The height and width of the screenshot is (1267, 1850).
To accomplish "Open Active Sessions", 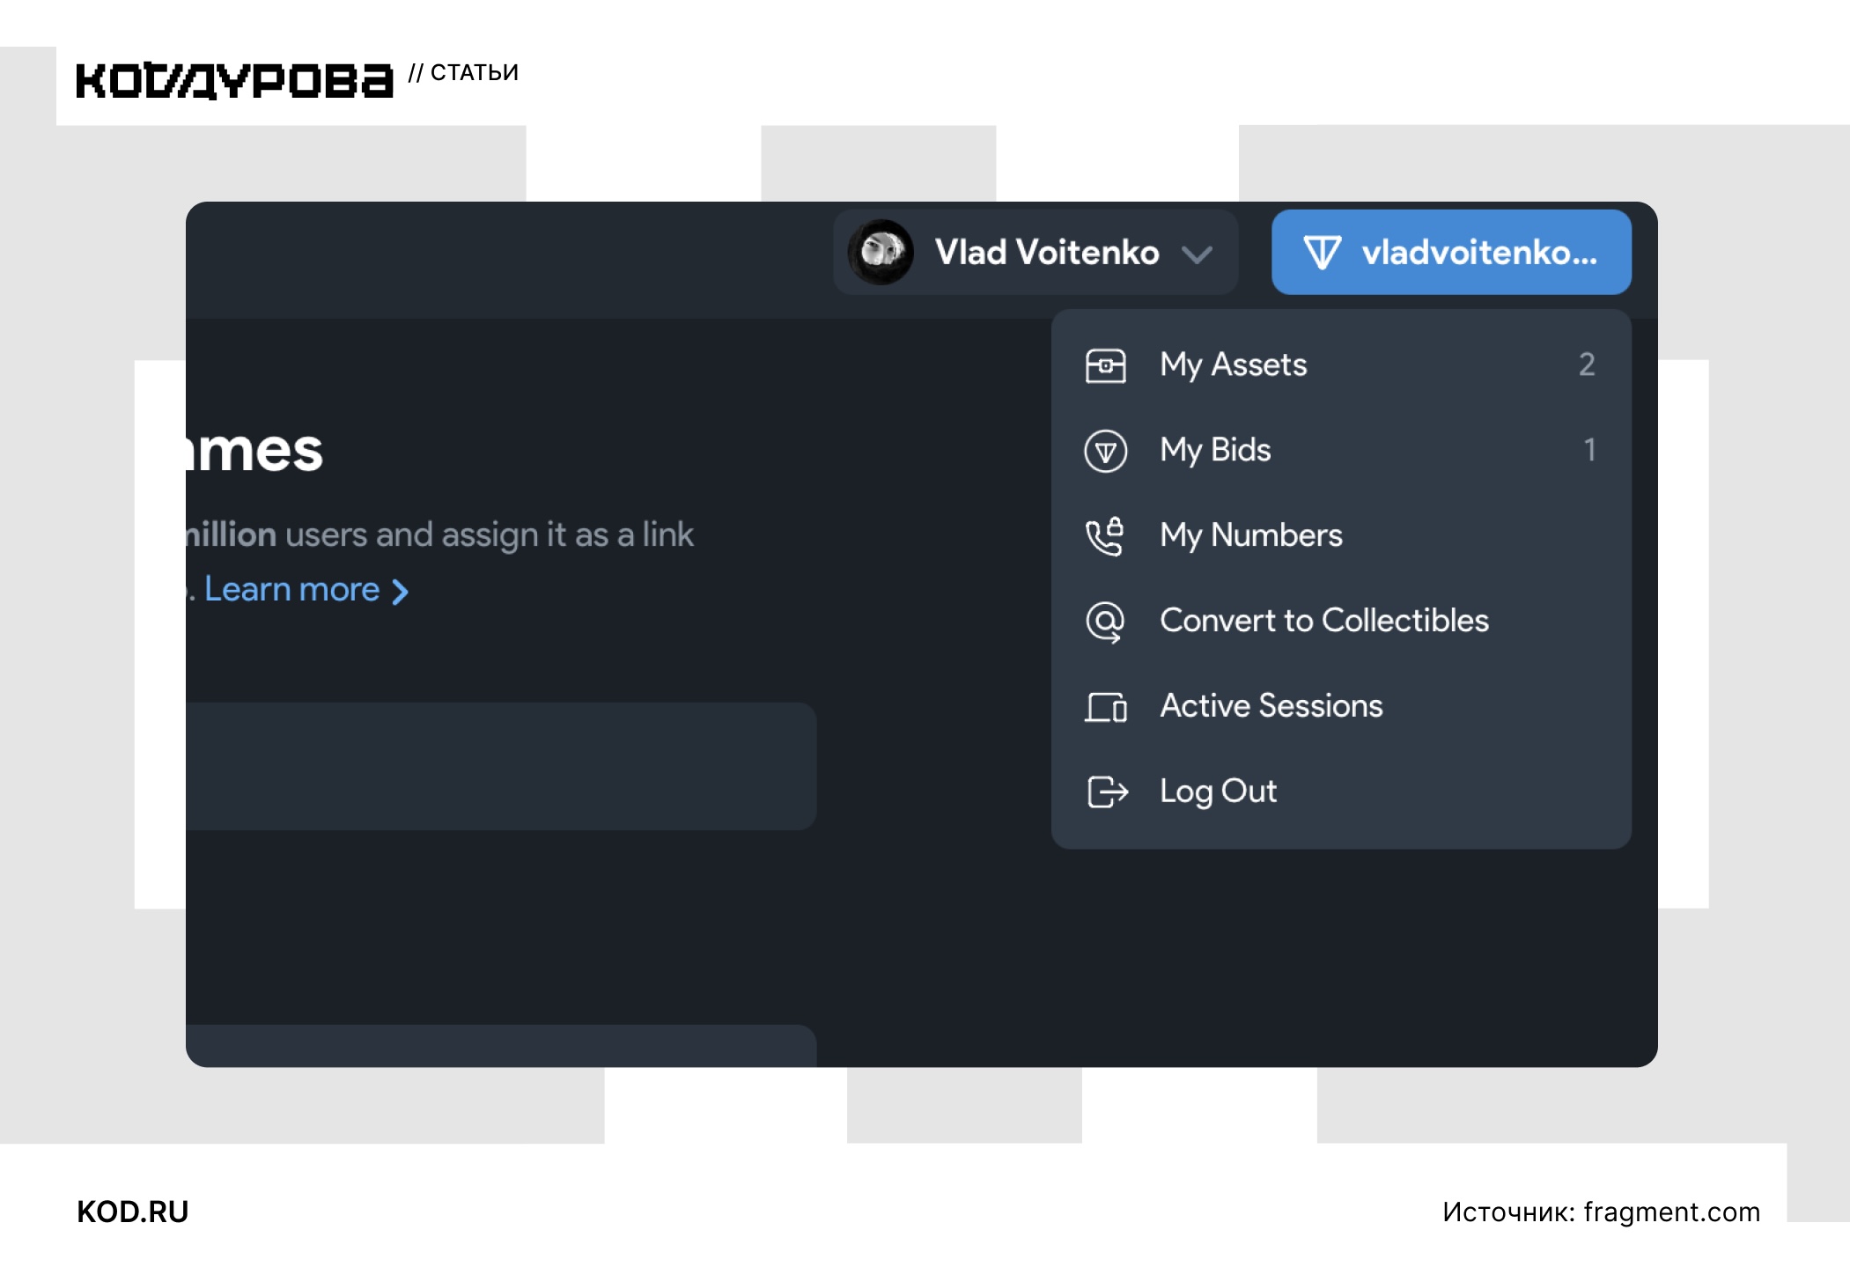I will pos(1341,706).
